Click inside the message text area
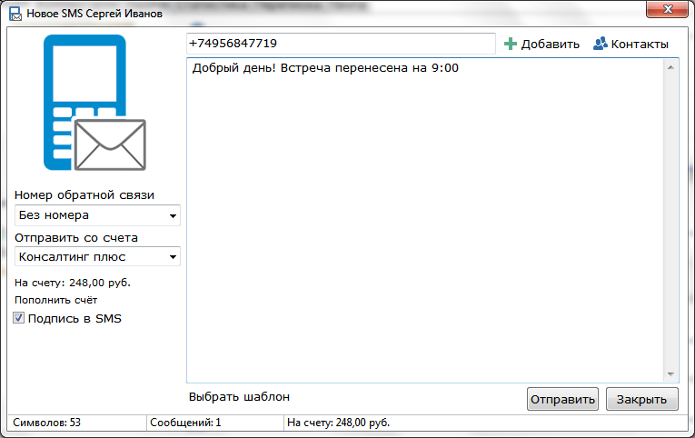Screen dimensions: 695x438 (424, 220)
